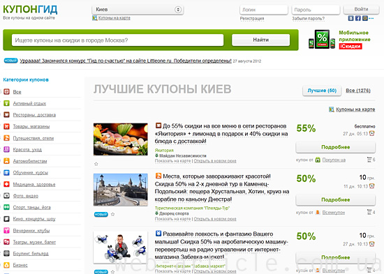
Task: Click the Обучение, курсы category icon
Action: (6, 172)
